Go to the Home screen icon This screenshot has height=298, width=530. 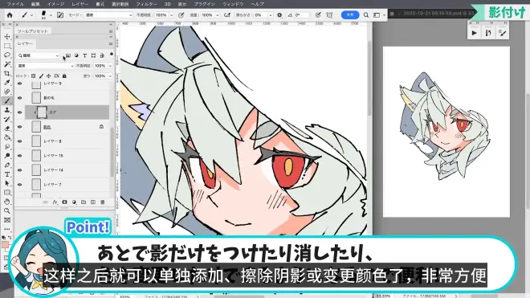pos(10,15)
